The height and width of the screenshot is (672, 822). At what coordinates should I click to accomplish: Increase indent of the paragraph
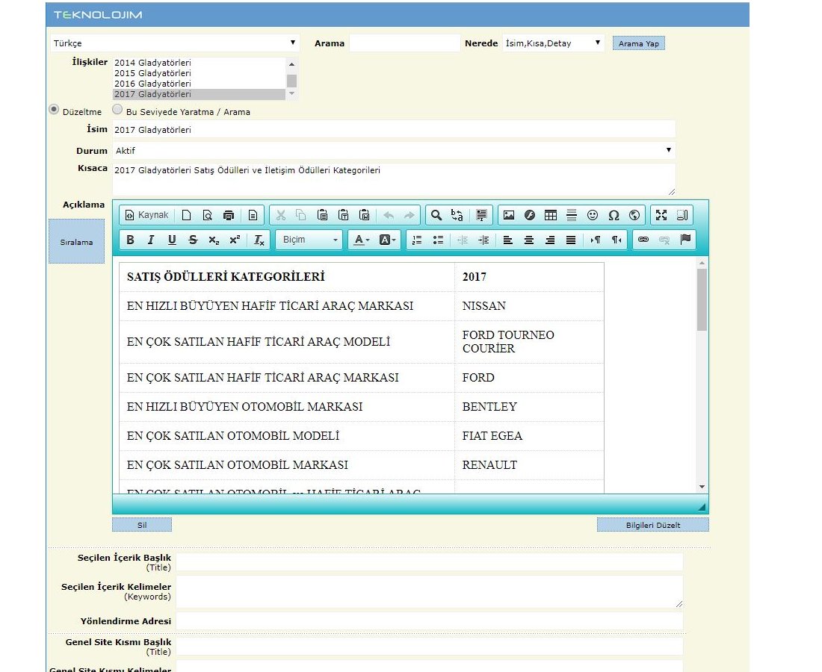pyautogui.click(x=483, y=240)
